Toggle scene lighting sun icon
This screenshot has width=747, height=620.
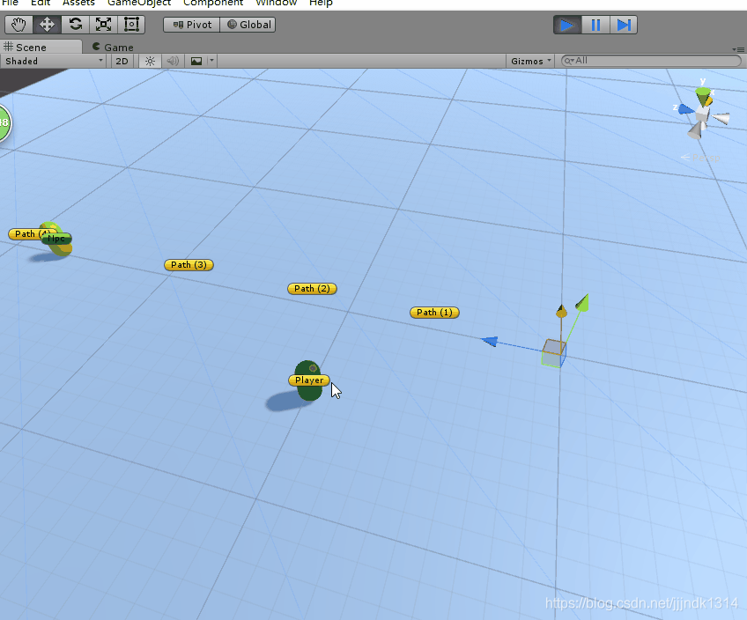150,61
